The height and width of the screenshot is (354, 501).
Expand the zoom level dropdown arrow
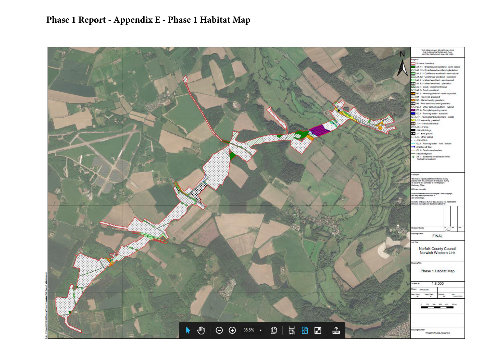[260, 330]
